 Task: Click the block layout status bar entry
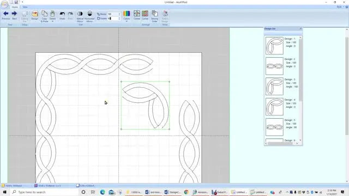(x=47, y=186)
